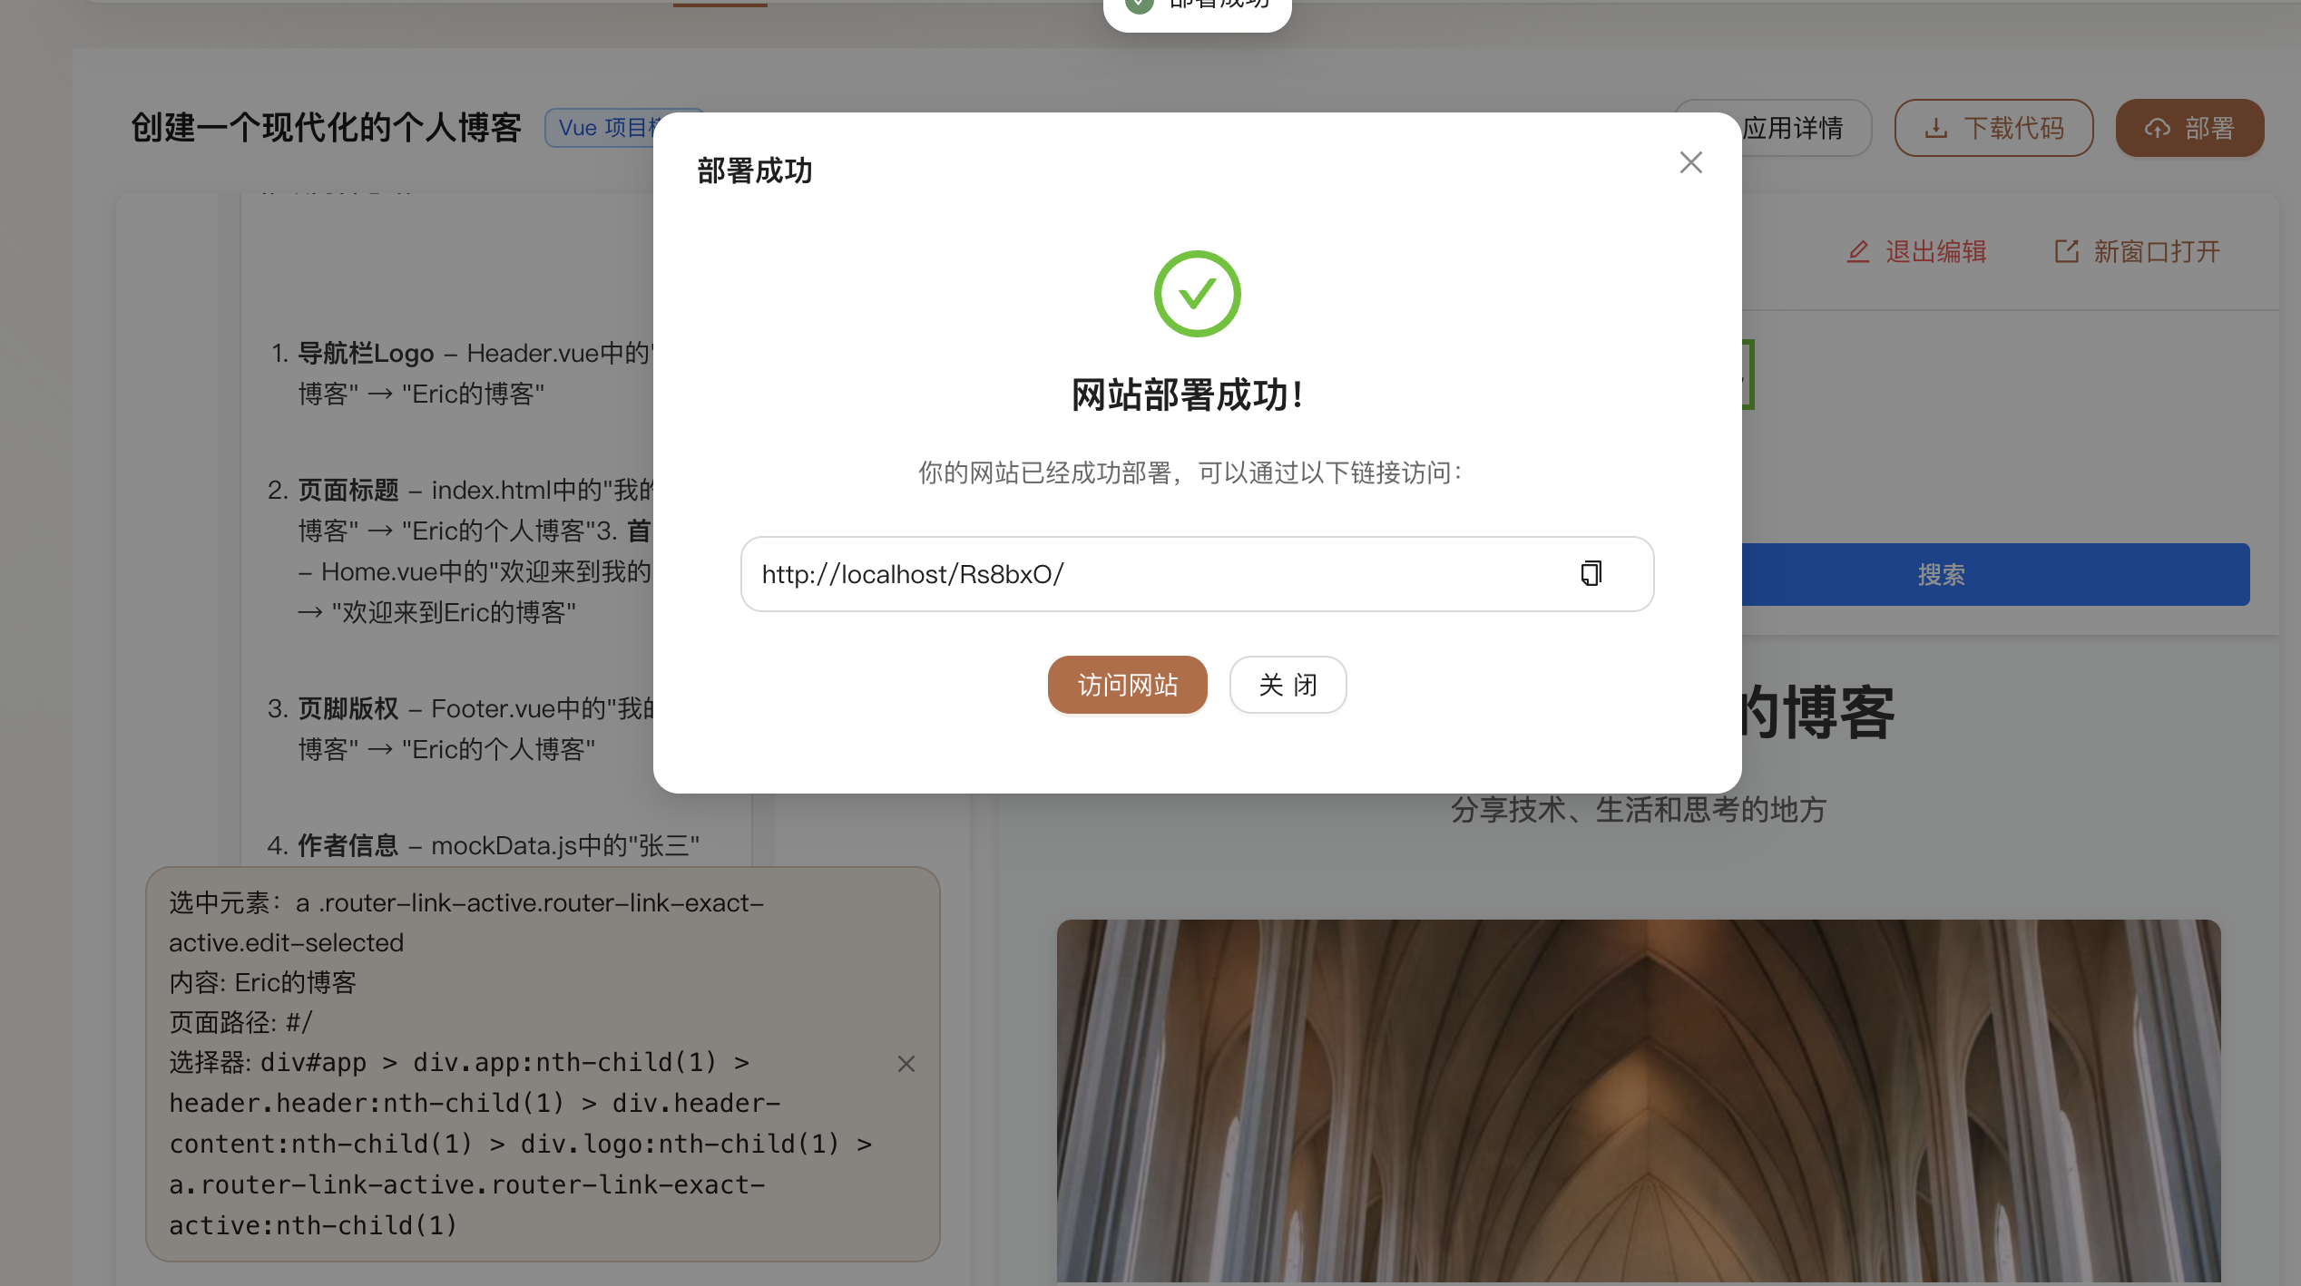This screenshot has width=2301, height=1286.
Task: Click the orange 部署 button
Action: click(2189, 128)
